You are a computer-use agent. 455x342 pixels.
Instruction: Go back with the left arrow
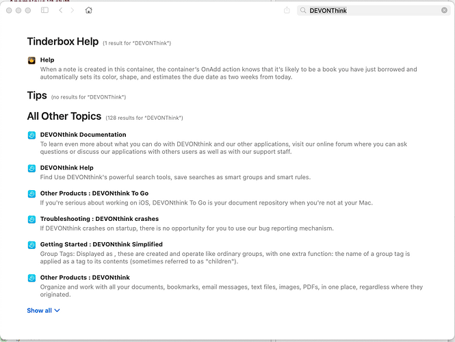[61, 10]
